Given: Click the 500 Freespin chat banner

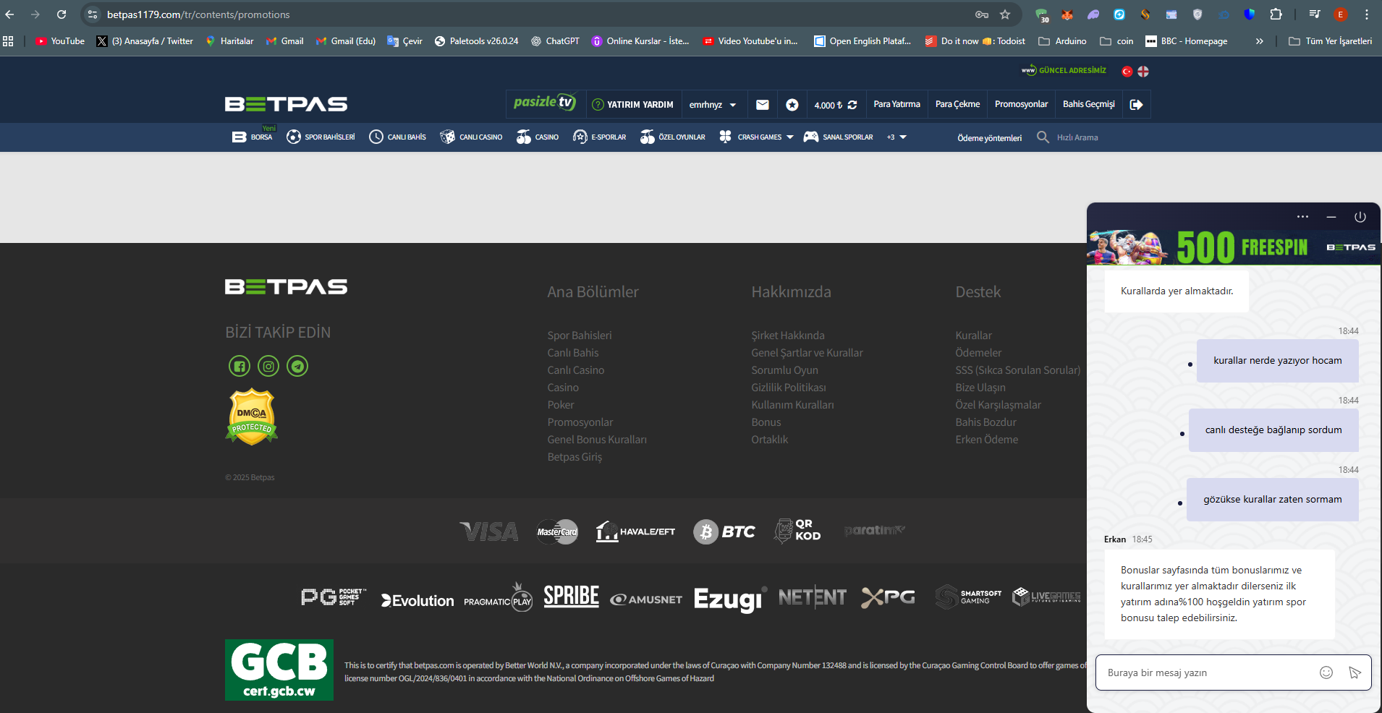Looking at the screenshot, I should click(x=1234, y=247).
